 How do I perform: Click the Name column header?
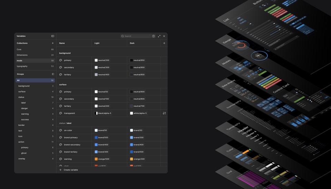point(62,43)
